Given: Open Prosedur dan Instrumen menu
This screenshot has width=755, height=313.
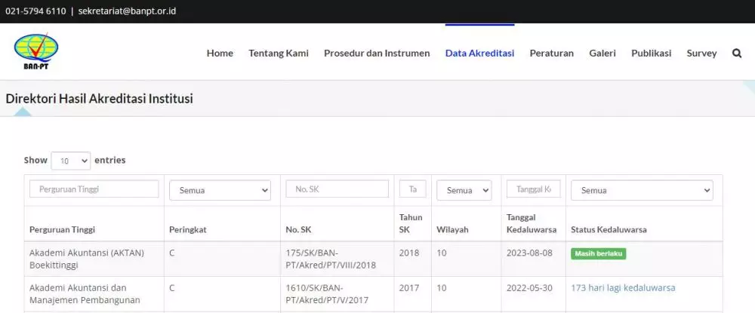Looking at the screenshot, I should pos(377,54).
